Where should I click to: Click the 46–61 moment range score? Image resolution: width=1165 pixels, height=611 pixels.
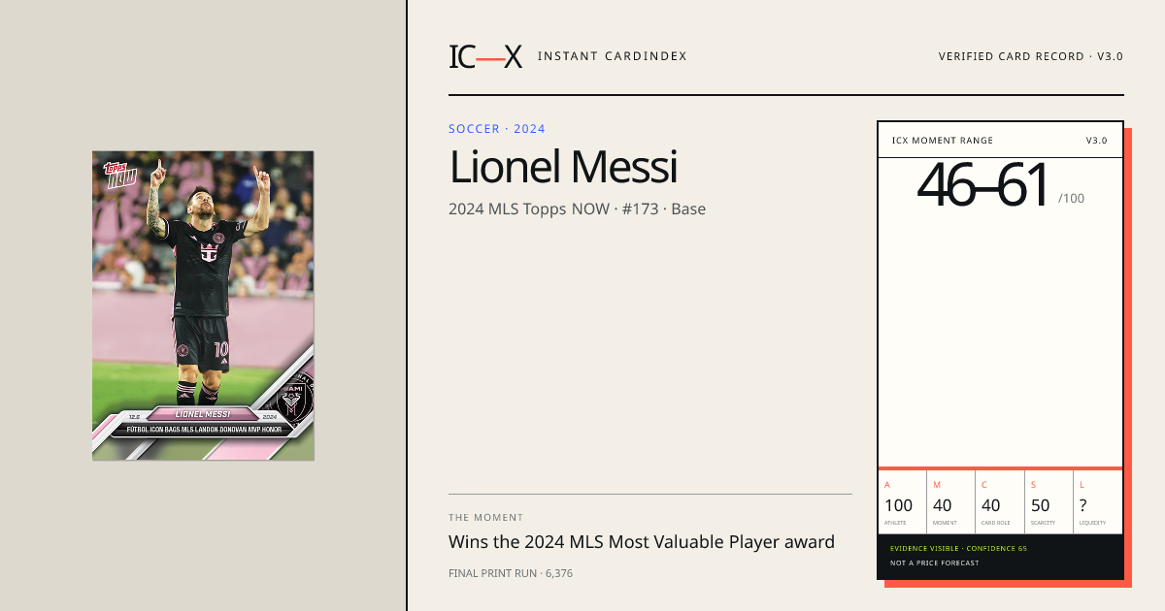[984, 185]
